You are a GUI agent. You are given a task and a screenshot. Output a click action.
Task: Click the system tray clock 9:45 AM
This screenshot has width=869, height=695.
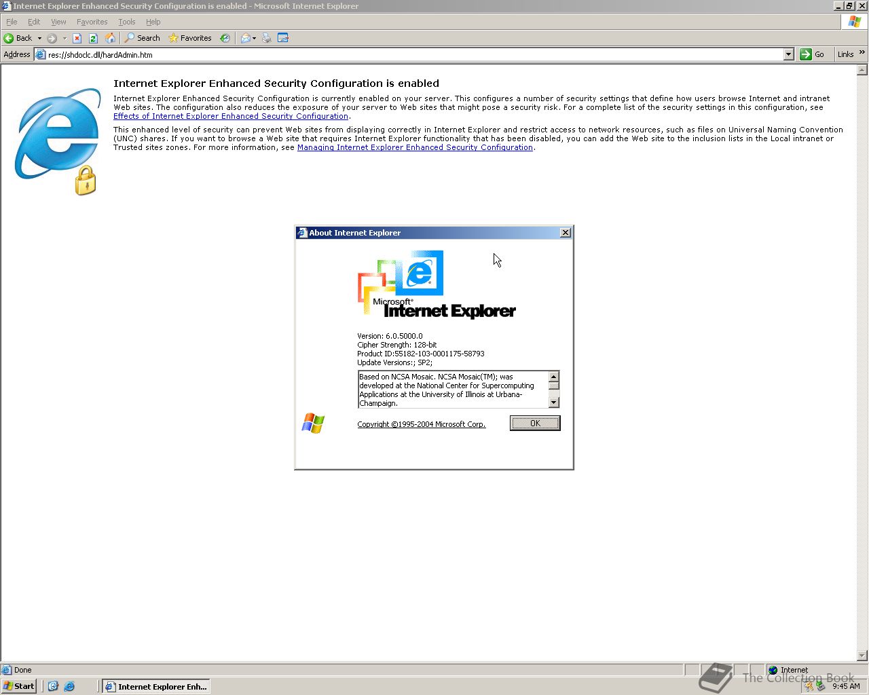click(x=846, y=686)
